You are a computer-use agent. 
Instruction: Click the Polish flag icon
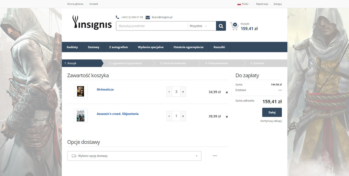pos(239,4)
